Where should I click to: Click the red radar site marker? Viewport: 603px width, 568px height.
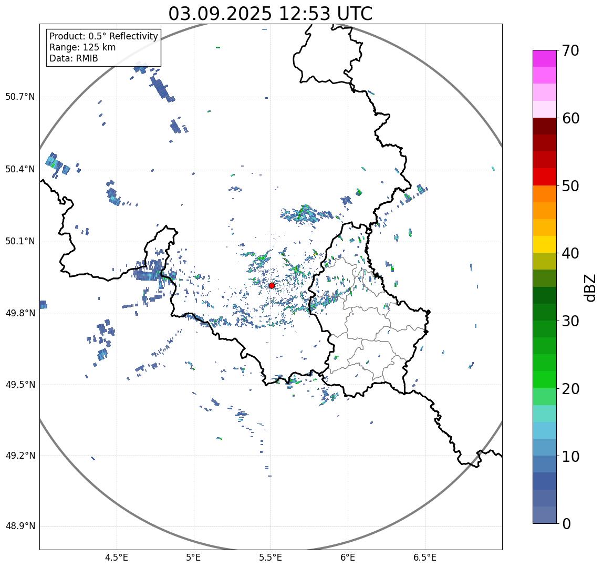coord(272,285)
